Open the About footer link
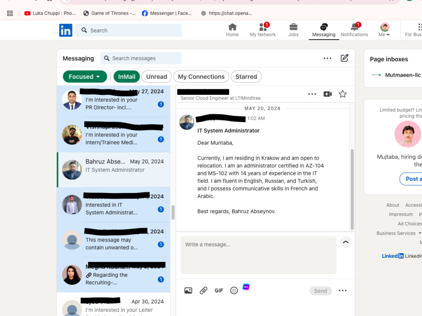 392,205
